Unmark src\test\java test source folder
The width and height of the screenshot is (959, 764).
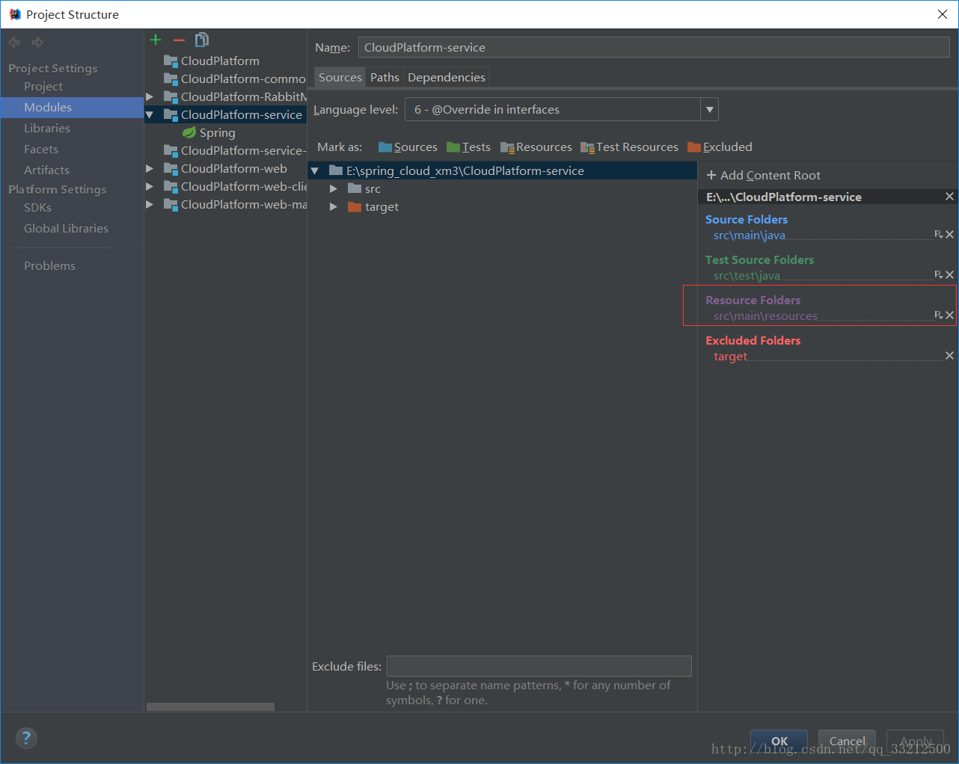click(949, 275)
